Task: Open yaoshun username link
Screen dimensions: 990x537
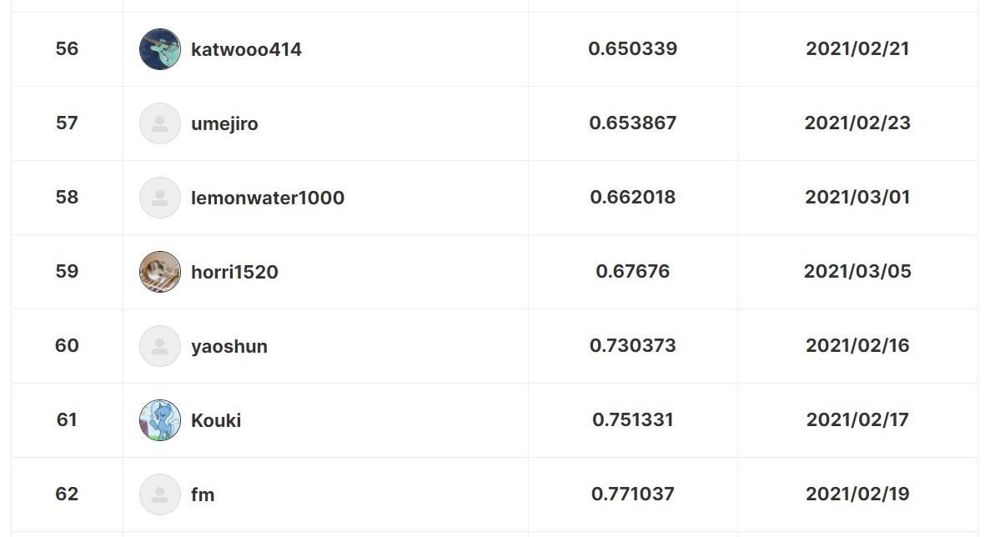Action: click(x=229, y=346)
